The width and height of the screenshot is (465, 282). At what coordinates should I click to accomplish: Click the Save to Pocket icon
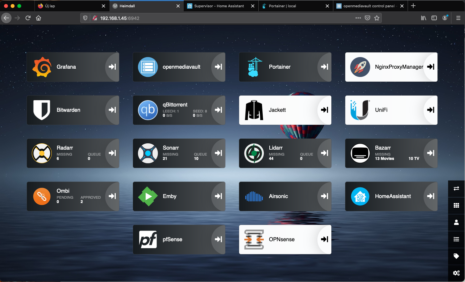pos(367,18)
